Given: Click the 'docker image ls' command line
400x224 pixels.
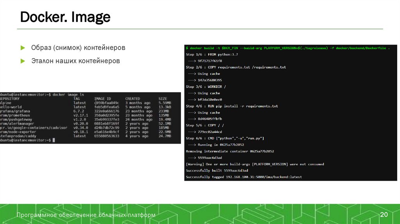Looking at the screenshot, I should pos(42,94).
